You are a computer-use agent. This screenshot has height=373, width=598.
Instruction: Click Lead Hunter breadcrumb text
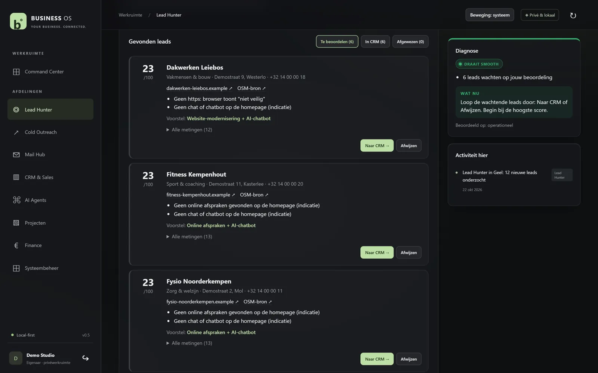[x=169, y=15]
